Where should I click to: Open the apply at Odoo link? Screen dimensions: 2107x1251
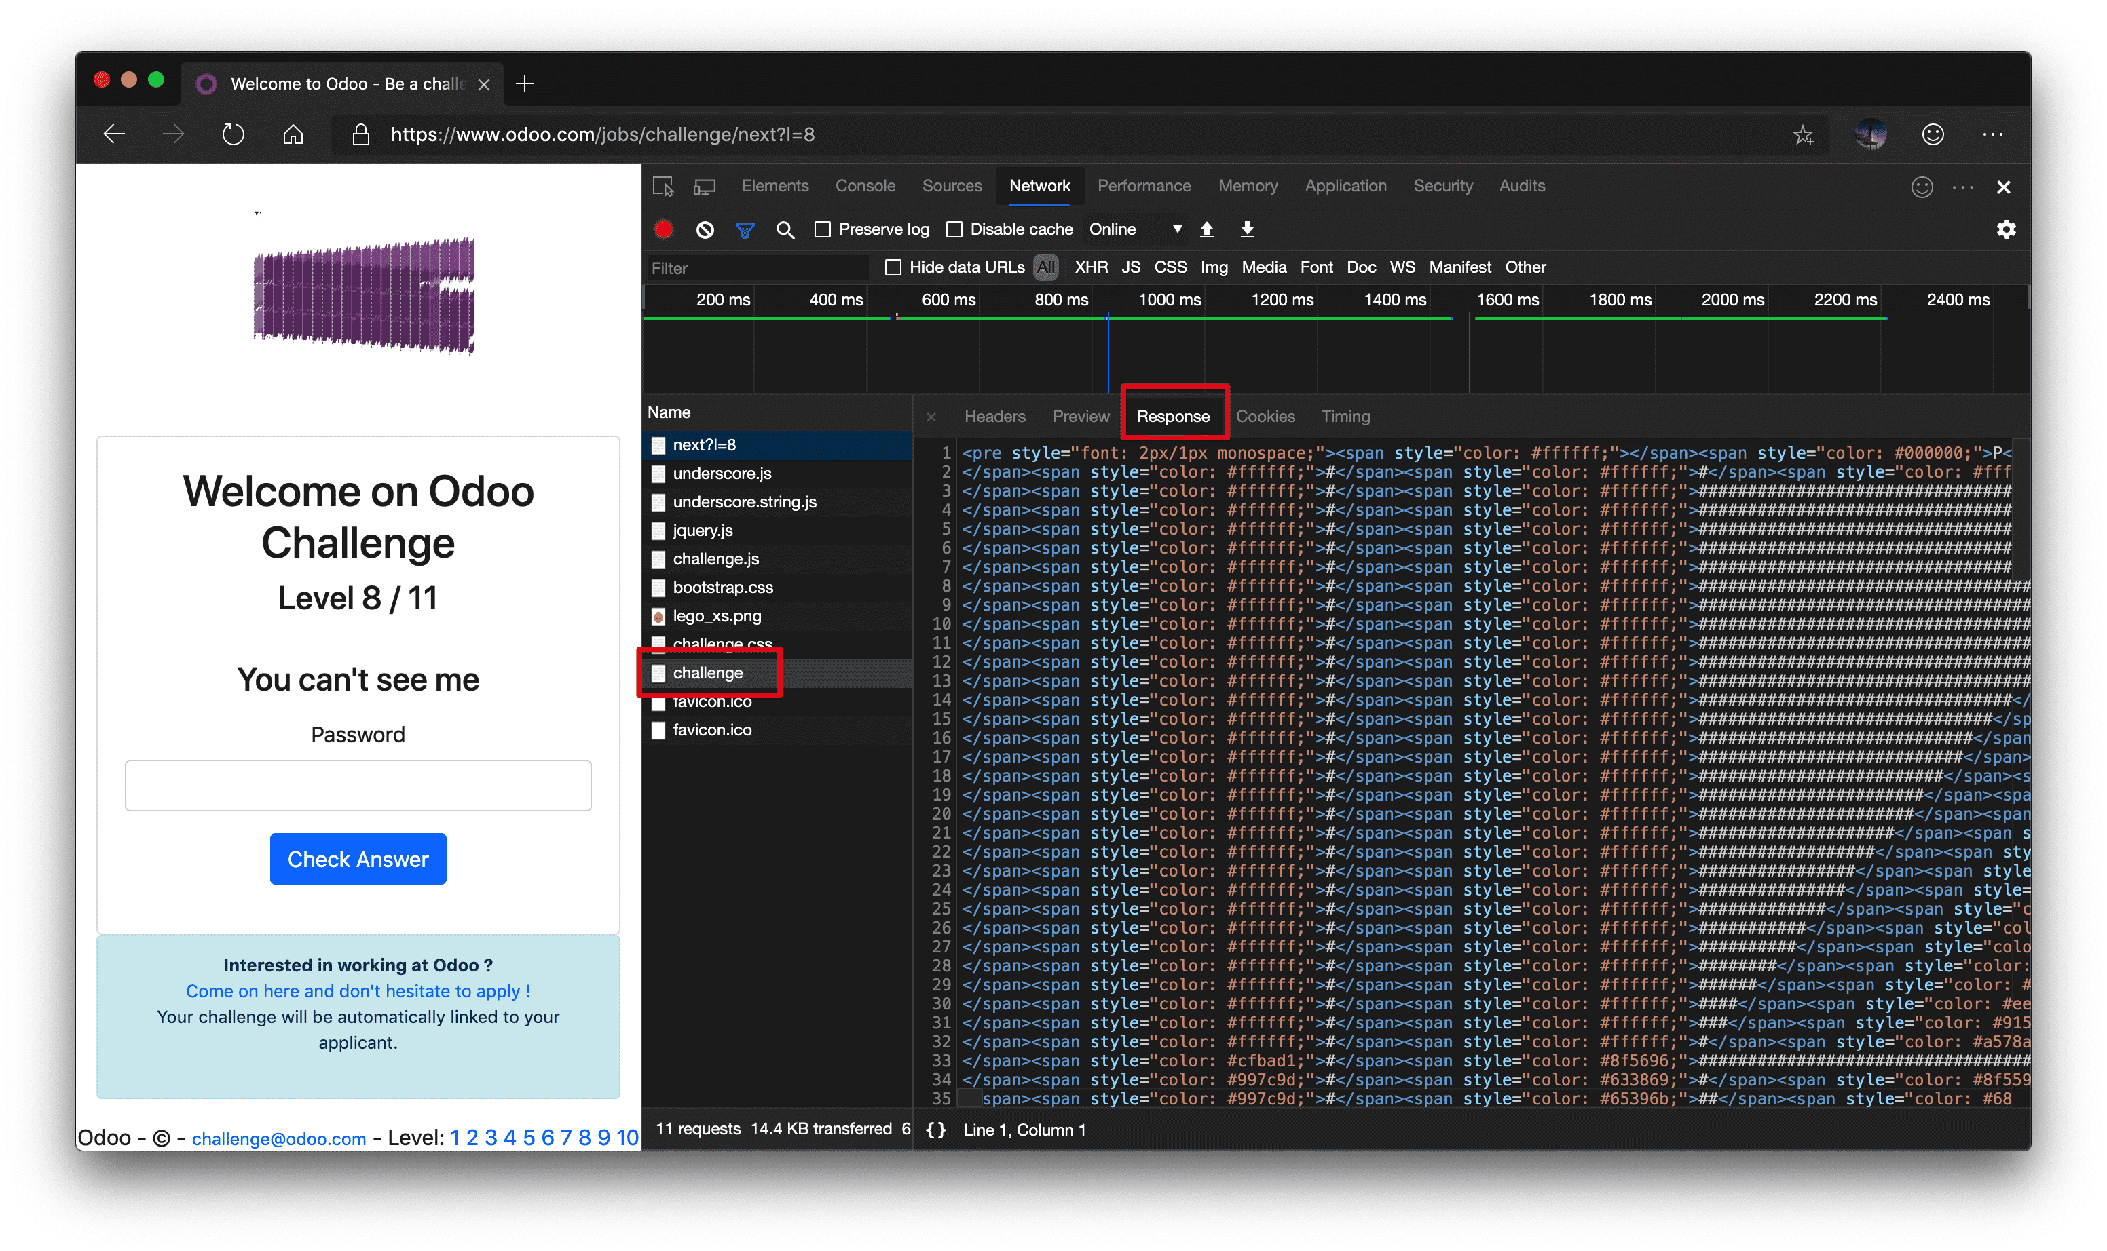pyautogui.click(x=358, y=991)
